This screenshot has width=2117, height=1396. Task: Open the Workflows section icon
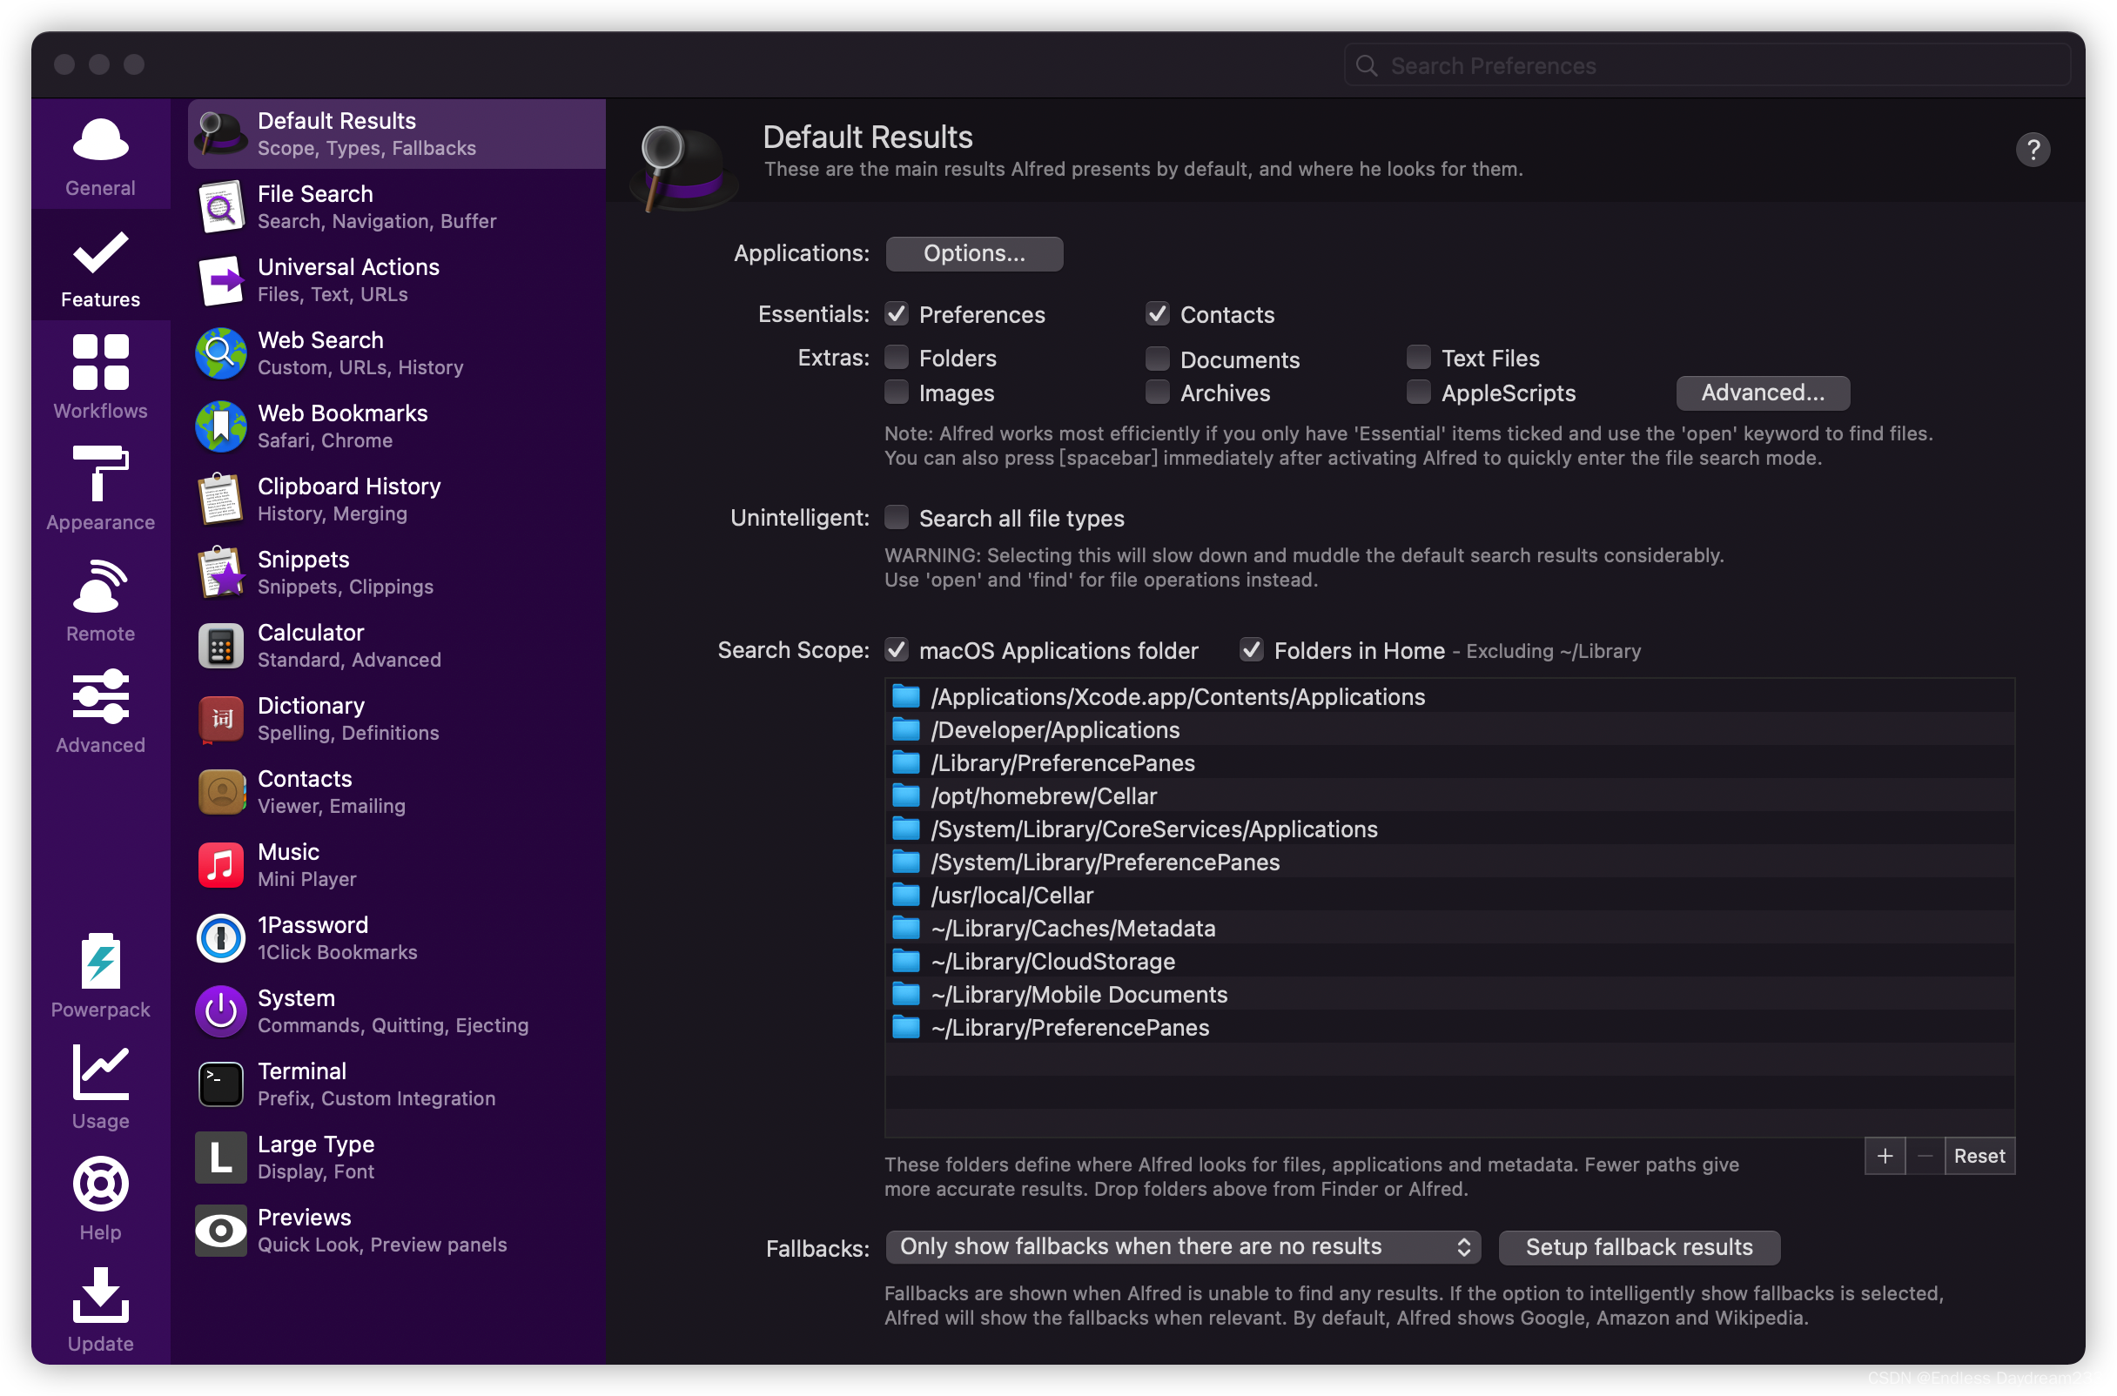click(101, 362)
